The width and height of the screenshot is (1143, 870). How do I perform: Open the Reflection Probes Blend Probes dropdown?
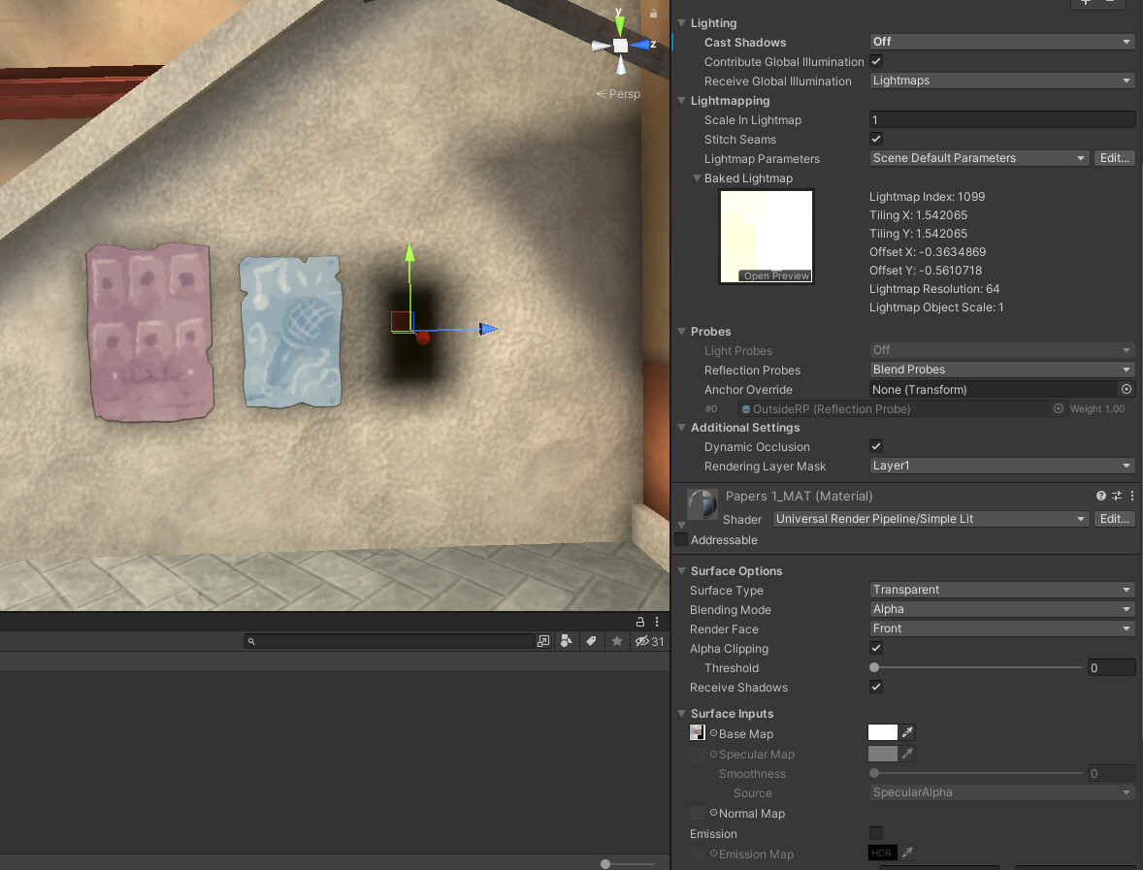coord(1001,370)
